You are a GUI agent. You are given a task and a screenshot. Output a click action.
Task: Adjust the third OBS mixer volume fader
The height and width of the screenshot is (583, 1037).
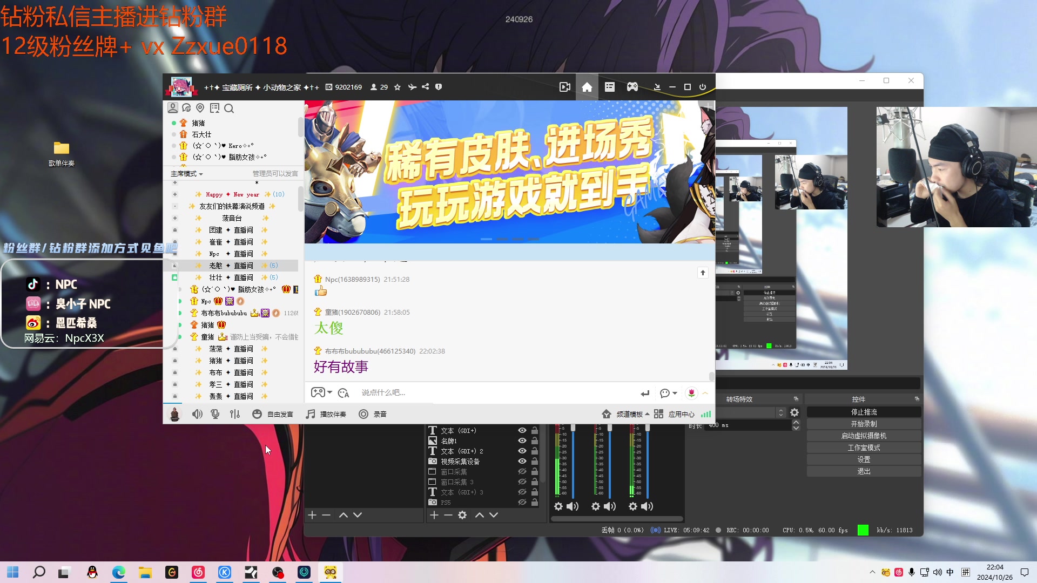coord(648,428)
